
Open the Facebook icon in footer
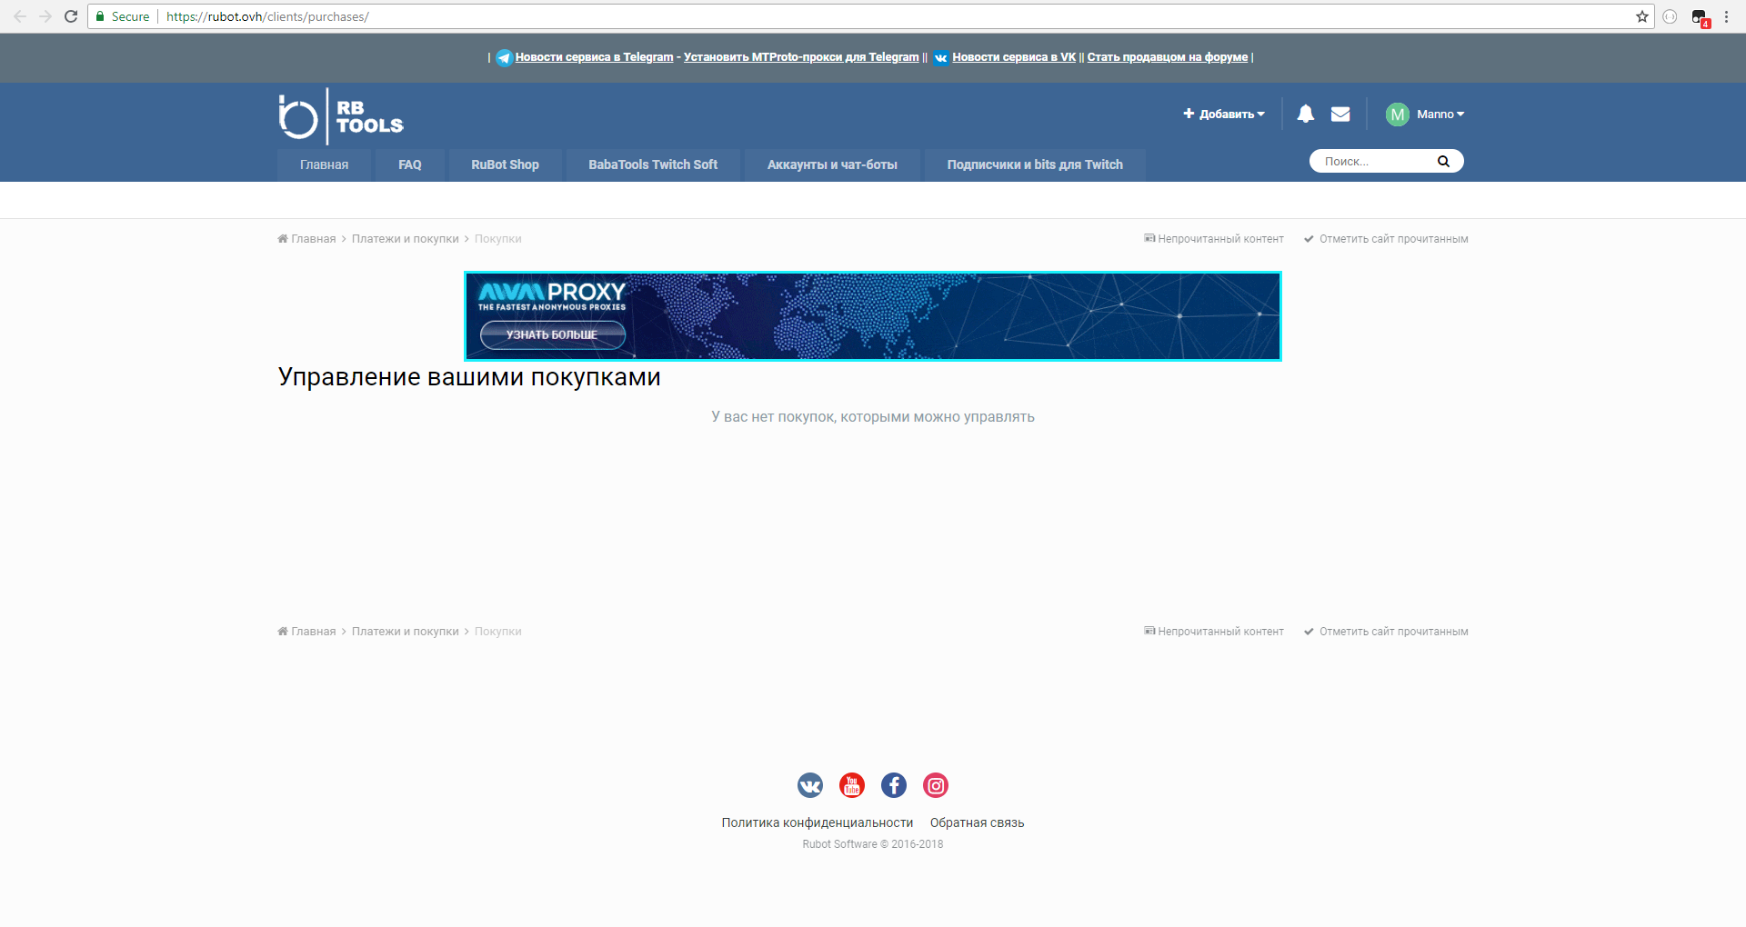894,785
